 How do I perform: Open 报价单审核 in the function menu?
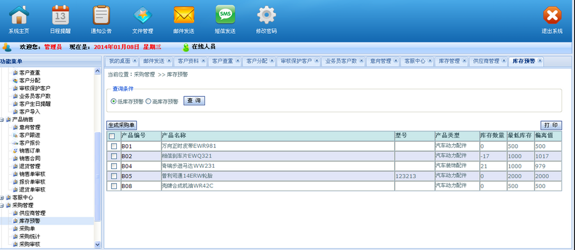pos(32,182)
